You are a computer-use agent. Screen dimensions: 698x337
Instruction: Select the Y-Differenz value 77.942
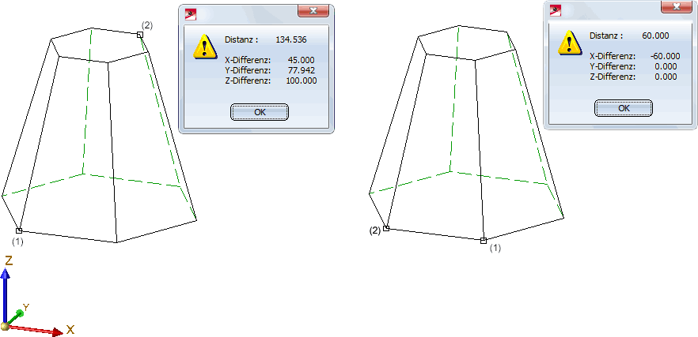coord(302,70)
